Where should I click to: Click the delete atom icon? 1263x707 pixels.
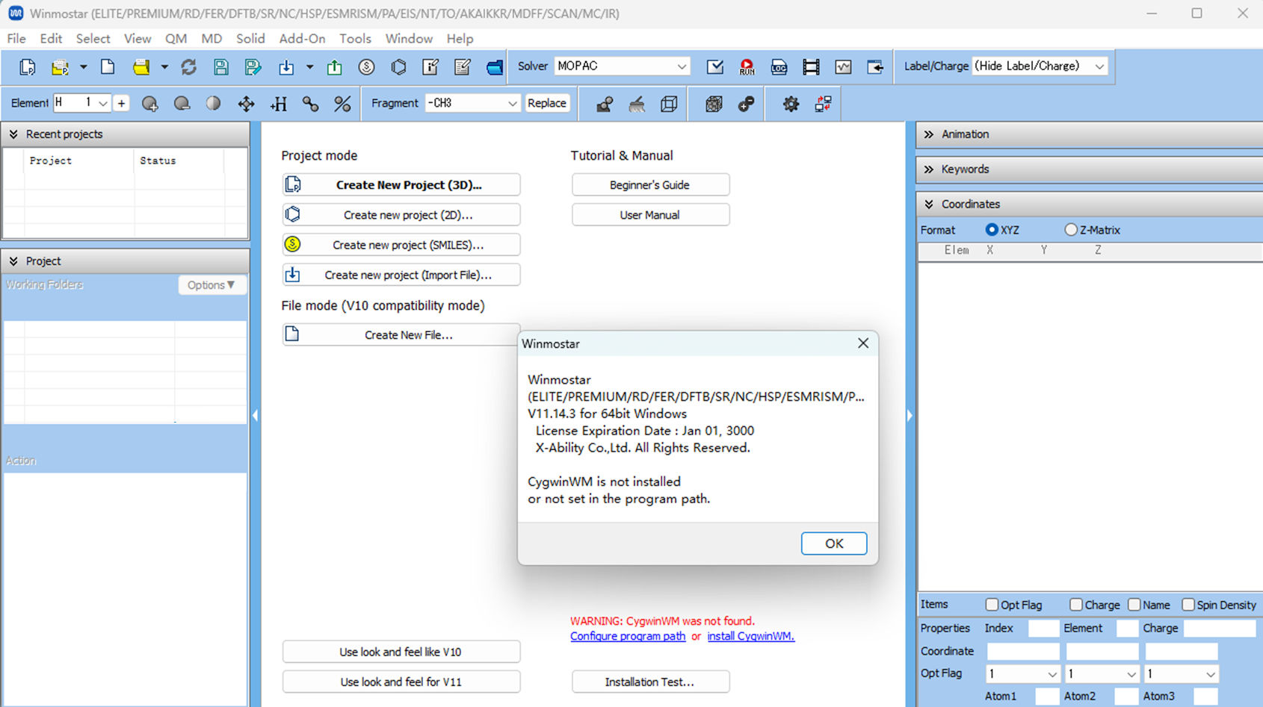(x=182, y=104)
